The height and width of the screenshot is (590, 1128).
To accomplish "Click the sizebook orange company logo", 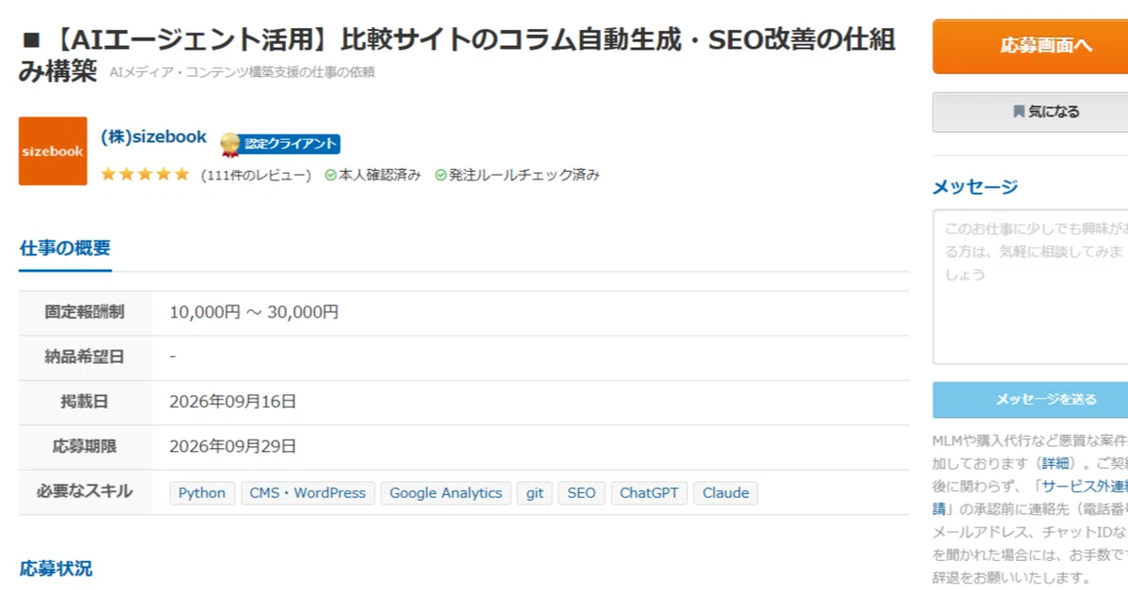I will click(53, 151).
